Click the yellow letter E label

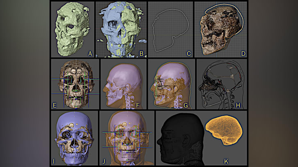(55, 105)
